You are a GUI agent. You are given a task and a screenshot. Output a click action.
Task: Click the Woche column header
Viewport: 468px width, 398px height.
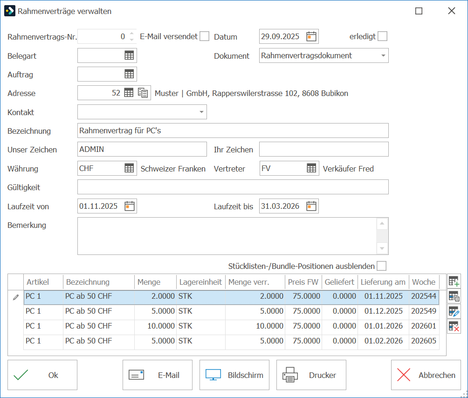tap(424, 282)
